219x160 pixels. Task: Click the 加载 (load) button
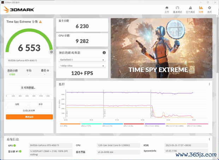pos(17,104)
